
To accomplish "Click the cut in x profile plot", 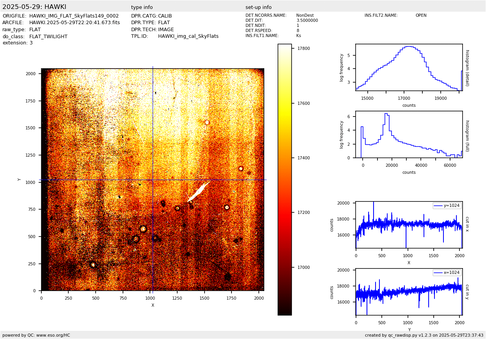I will click(409, 225).
